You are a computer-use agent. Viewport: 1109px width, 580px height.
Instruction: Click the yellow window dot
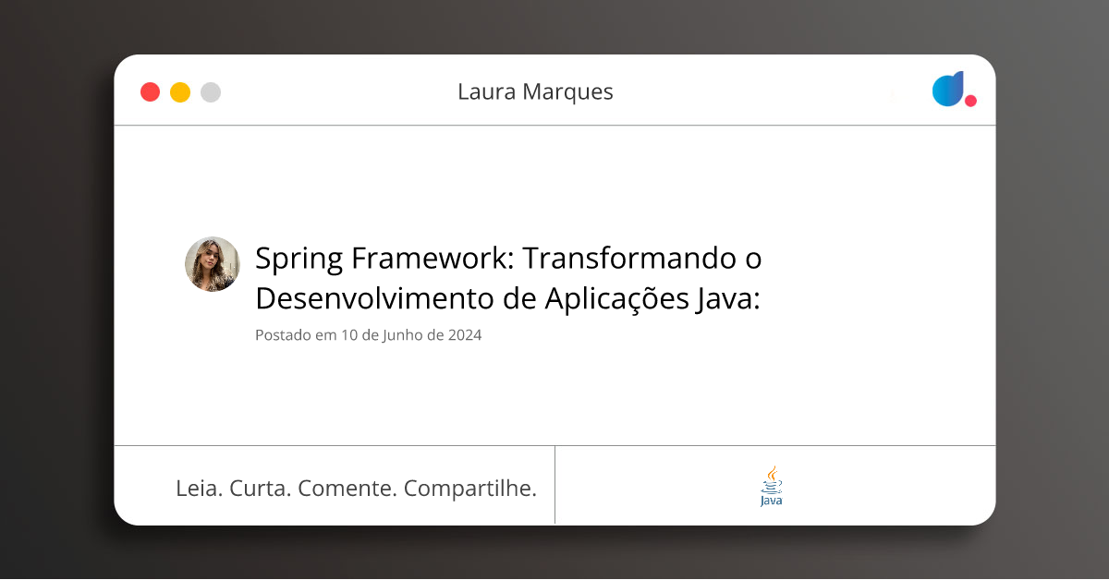(180, 92)
